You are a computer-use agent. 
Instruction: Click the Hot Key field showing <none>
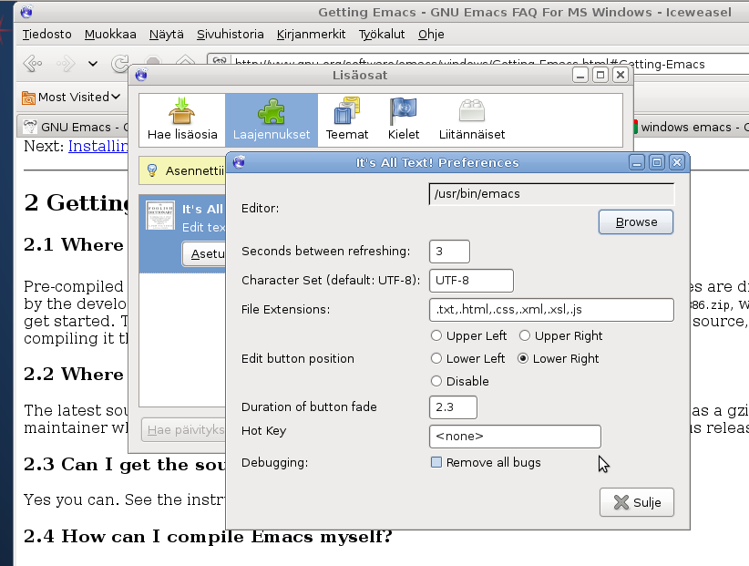[x=515, y=436]
